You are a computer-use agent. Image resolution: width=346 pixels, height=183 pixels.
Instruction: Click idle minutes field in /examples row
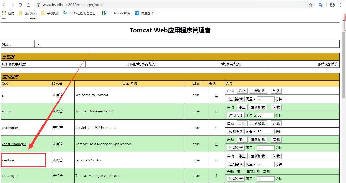[266, 132]
